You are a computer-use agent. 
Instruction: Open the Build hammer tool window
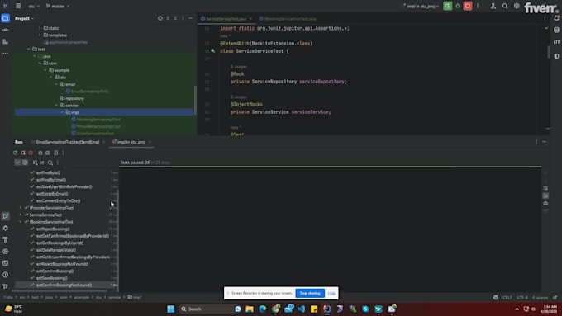click(x=6, y=240)
